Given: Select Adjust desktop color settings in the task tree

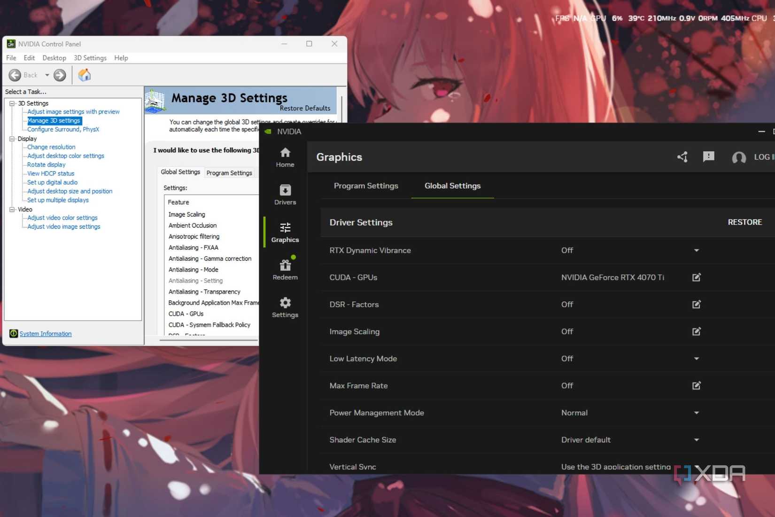Looking at the screenshot, I should point(66,156).
